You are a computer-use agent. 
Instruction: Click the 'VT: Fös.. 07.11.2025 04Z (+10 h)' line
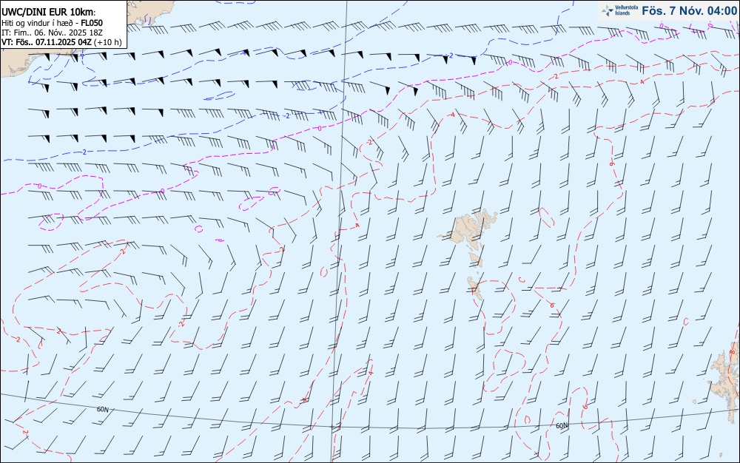pos(61,42)
